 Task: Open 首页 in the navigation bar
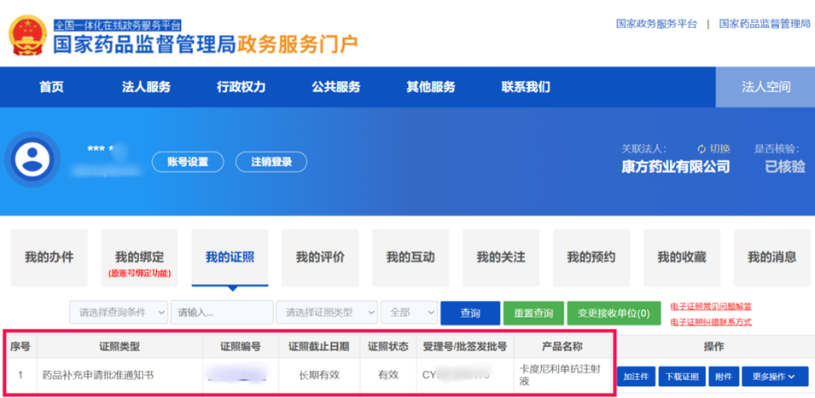pyautogui.click(x=51, y=87)
